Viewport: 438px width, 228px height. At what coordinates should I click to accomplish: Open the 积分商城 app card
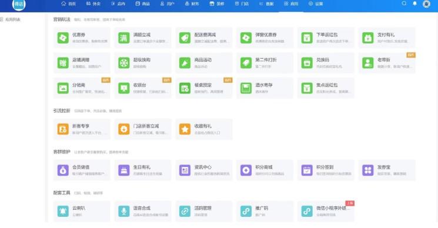[265, 170]
